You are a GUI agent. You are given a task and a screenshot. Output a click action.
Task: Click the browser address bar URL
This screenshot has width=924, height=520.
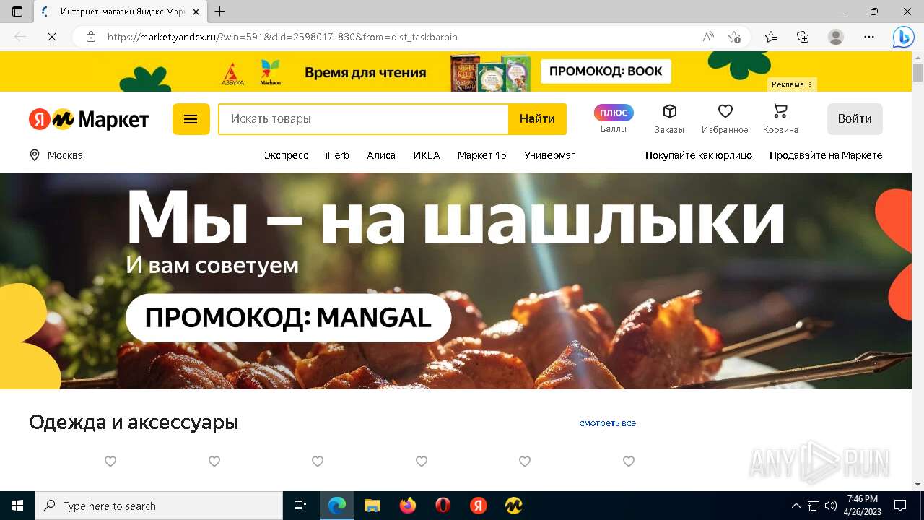click(282, 37)
